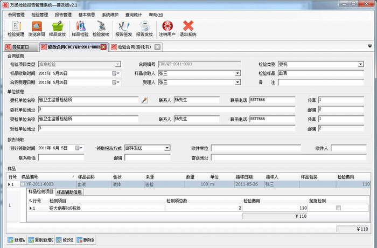
Task: Expand the 样品收取人 dropdown
Action: click(x=238, y=73)
